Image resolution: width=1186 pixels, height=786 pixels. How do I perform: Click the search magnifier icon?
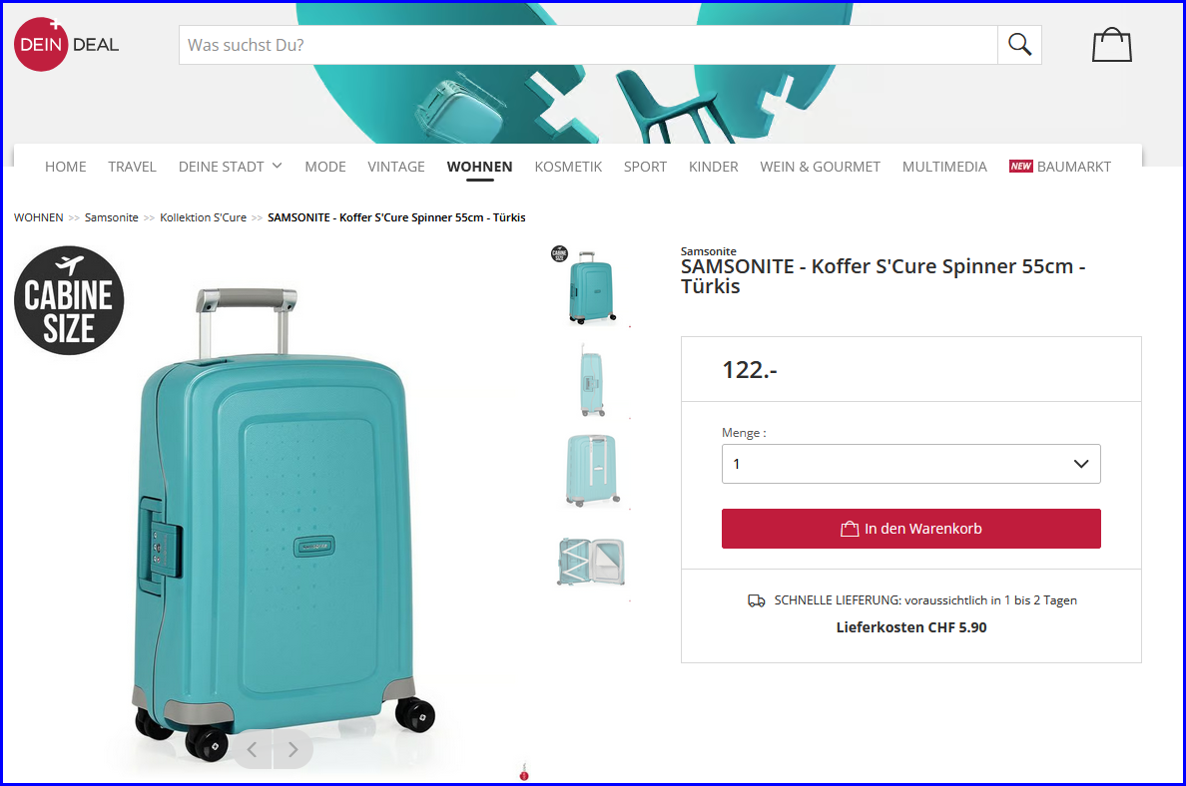[x=1019, y=45]
